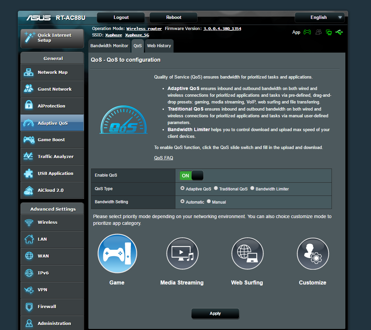The image size is (371, 330).
Task: Click the QoS speedometer illustration
Action: pos(123,120)
